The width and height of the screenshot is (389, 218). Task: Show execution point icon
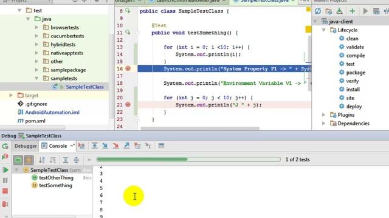pyautogui.click(x=81, y=146)
